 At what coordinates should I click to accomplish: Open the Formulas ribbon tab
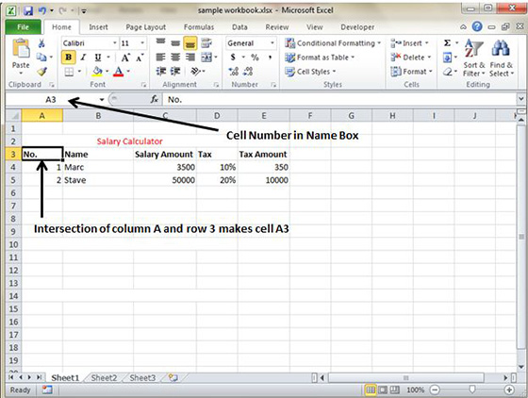(199, 27)
